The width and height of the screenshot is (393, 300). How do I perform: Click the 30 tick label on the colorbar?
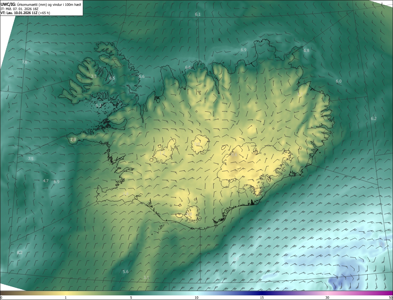(327, 298)
